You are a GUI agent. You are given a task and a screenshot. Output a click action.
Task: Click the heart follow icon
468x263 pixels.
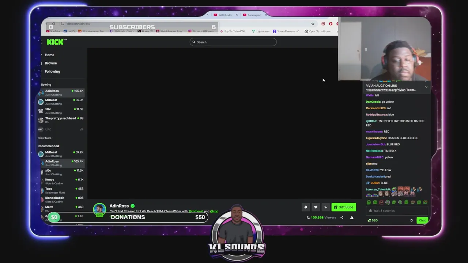316,207
